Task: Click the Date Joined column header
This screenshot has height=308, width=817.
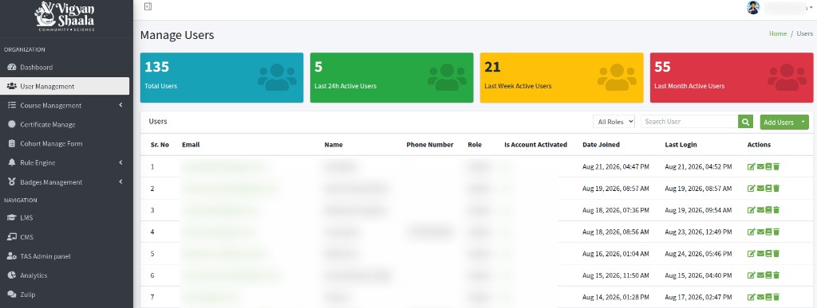Action: pyautogui.click(x=601, y=144)
